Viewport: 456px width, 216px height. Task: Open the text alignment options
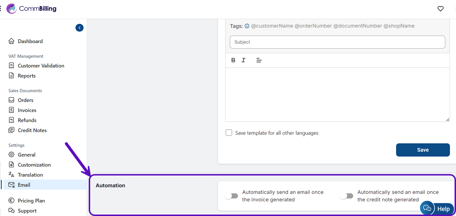259,60
